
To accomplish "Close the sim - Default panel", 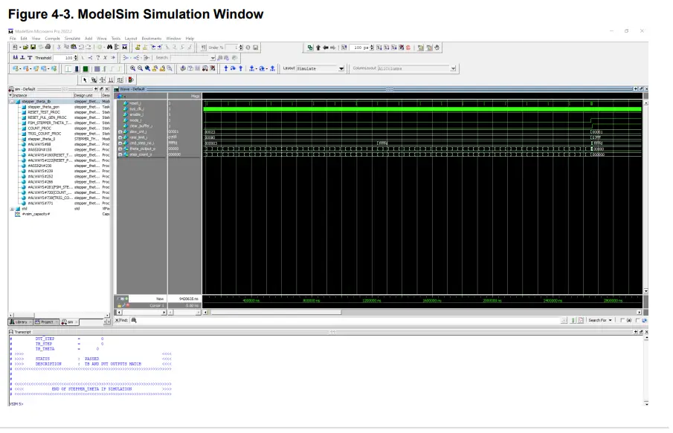I will [x=107, y=89].
